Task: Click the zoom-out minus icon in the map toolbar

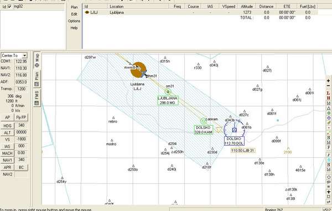Action: [x=328, y=86]
